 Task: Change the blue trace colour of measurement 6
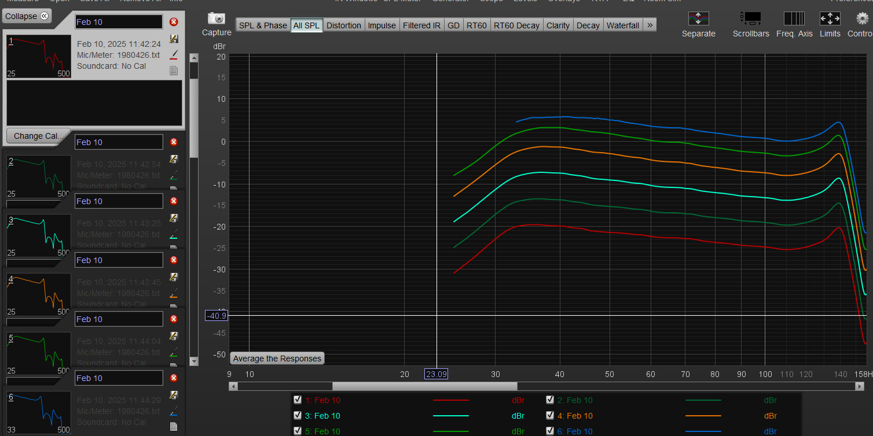[174, 411]
